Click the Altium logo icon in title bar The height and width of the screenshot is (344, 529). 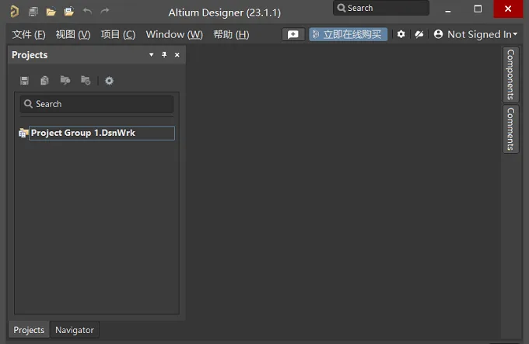14,12
